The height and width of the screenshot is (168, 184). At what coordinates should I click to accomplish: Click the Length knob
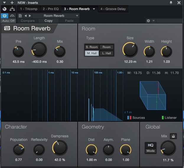pyautogui.click(x=39, y=50)
